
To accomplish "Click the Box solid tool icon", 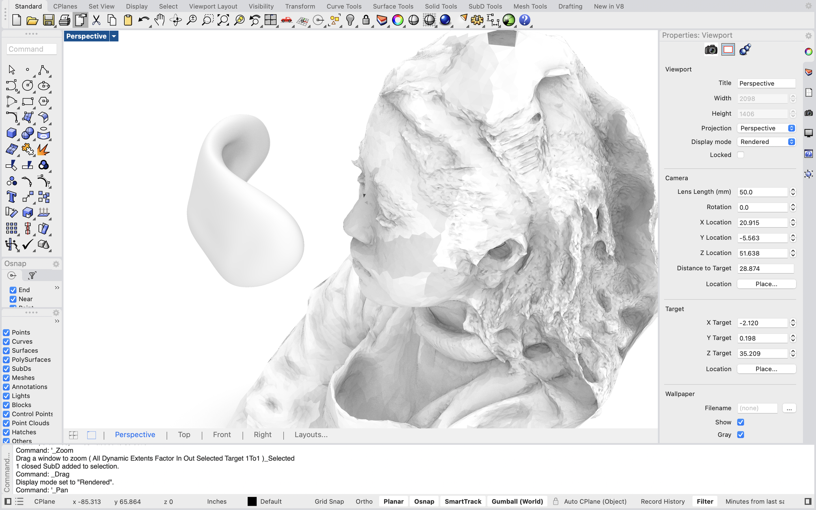I will [x=11, y=133].
